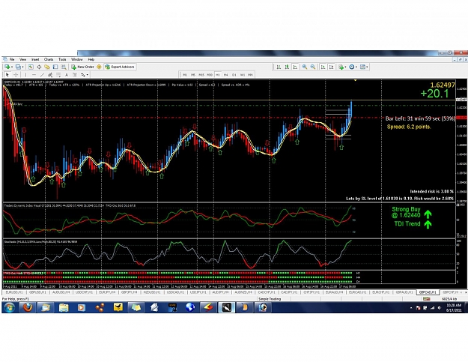Toggle the Market Watch window icon
The height and width of the screenshot is (362, 468).
click(31, 67)
